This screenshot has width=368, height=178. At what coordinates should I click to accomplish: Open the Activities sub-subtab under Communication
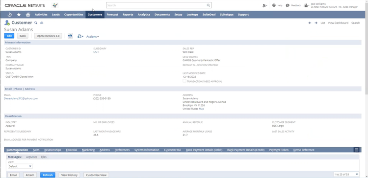(31, 157)
